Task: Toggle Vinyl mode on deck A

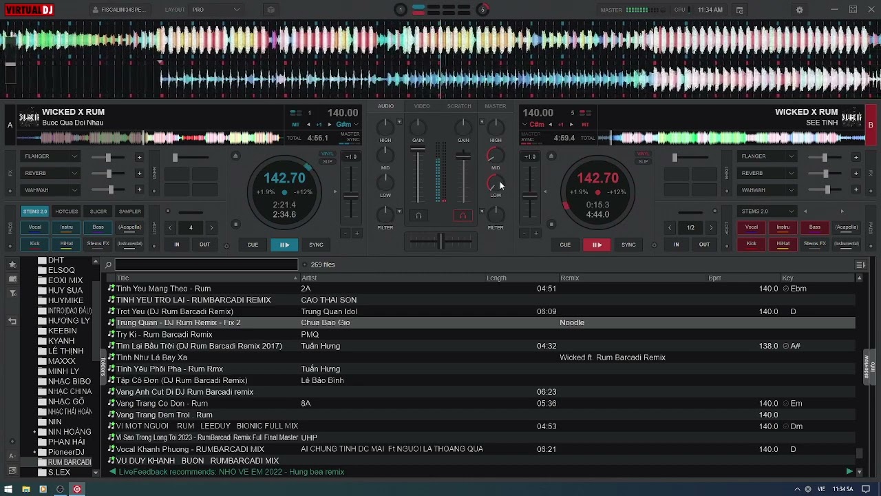Action: point(328,154)
